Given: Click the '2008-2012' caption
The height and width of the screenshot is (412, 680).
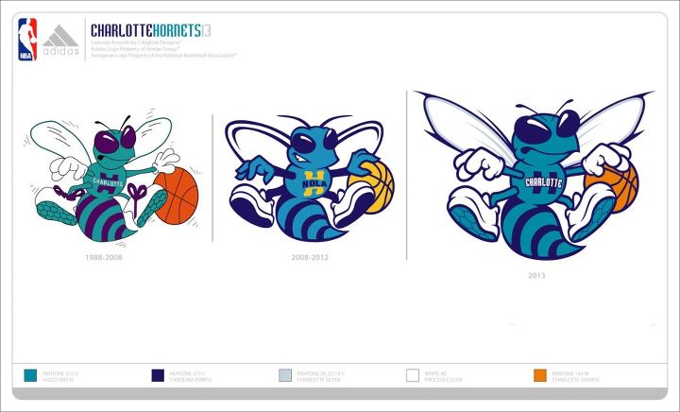Looking at the screenshot, I should 310,257.
